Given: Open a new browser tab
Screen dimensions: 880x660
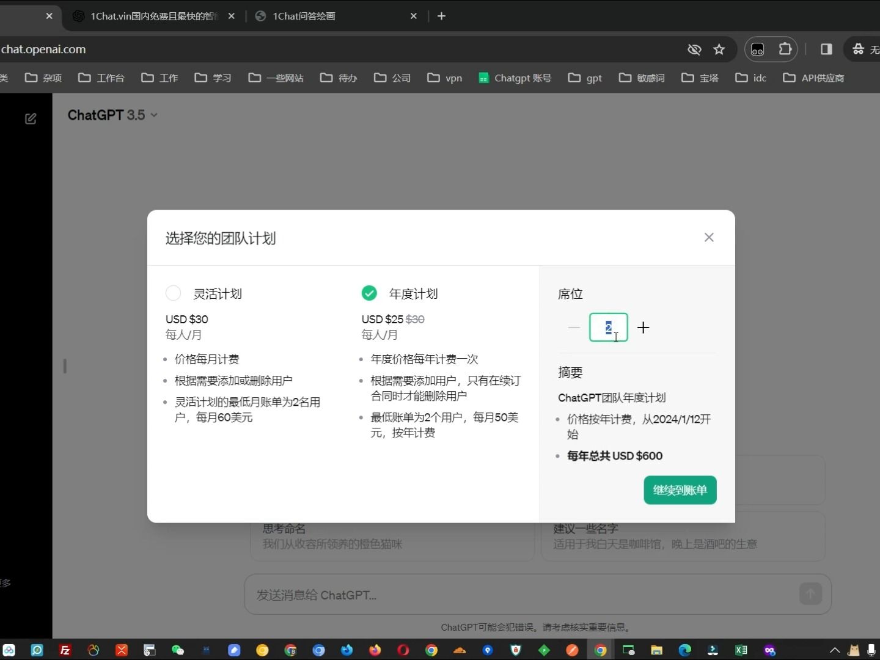Looking at the screenshot, I should (x=441, y=16).
